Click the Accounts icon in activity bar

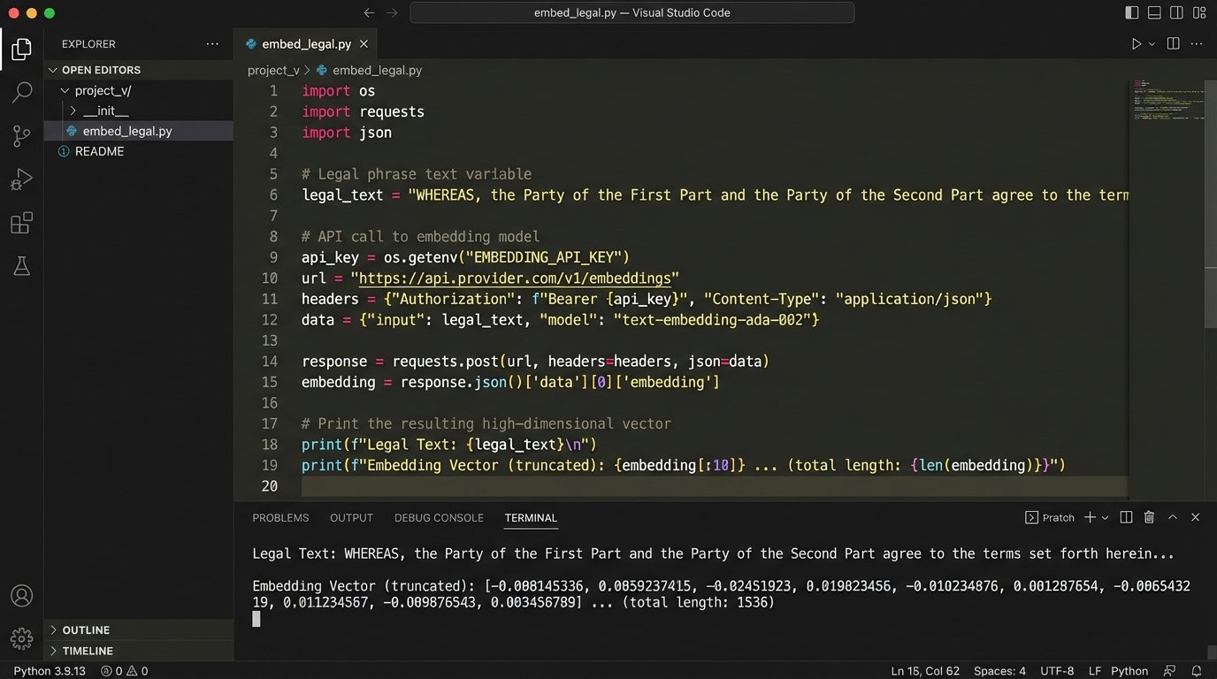coord(22,596)
